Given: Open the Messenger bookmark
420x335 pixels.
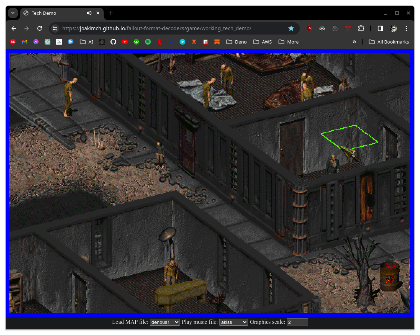Looking at the screenshot, I should coord(36,42).
